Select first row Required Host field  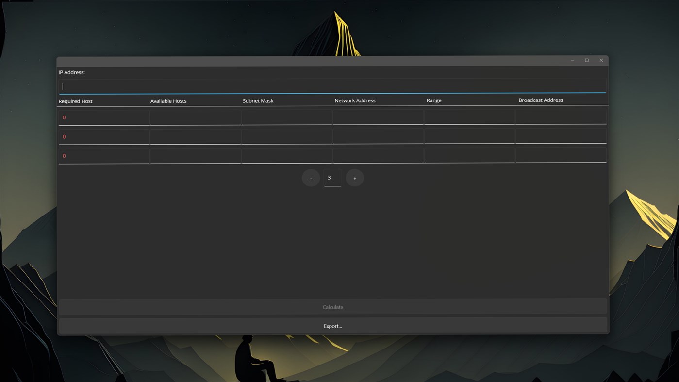104,117
